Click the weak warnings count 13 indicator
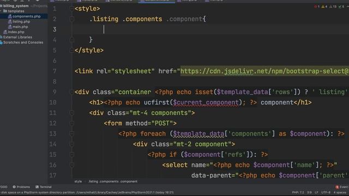The image size is (349, 196). tap(333, 7)
